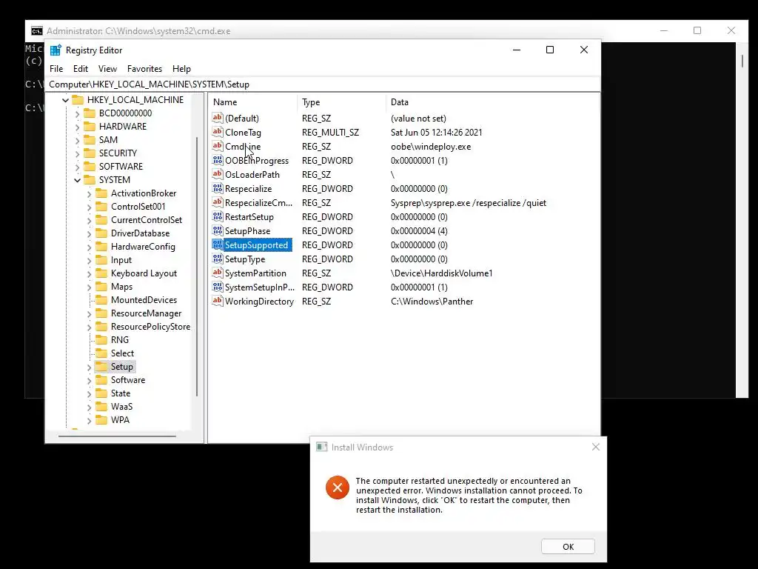Viewport: 758px width, 569px height.
Task: Minimize the Registry Editor window
Action: tap(516, 50)
